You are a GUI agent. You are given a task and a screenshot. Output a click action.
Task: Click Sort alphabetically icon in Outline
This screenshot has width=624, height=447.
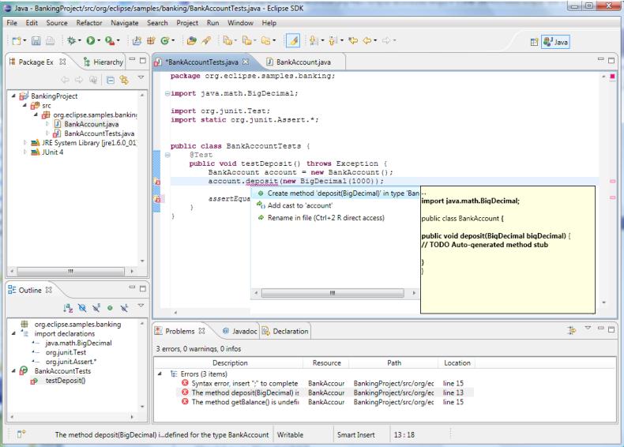point(68,308)
